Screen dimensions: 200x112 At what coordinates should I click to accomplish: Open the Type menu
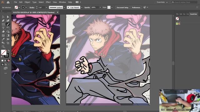tap(34, 2)
